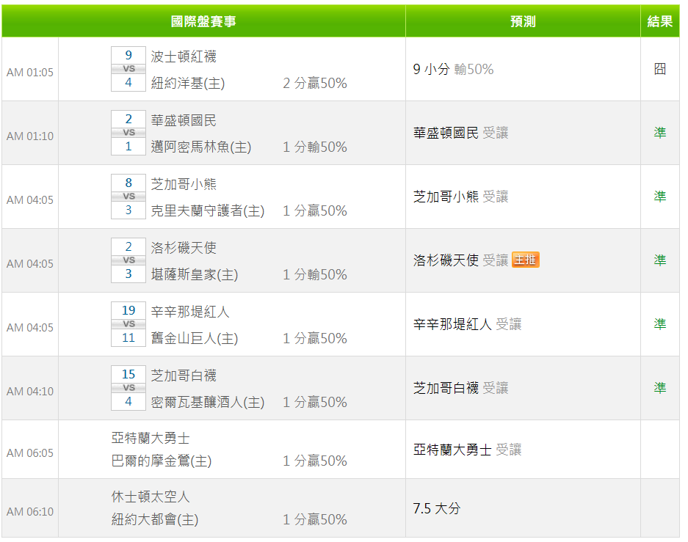
Task: Click prediction 7.5 大分
Action: [437, 508]
